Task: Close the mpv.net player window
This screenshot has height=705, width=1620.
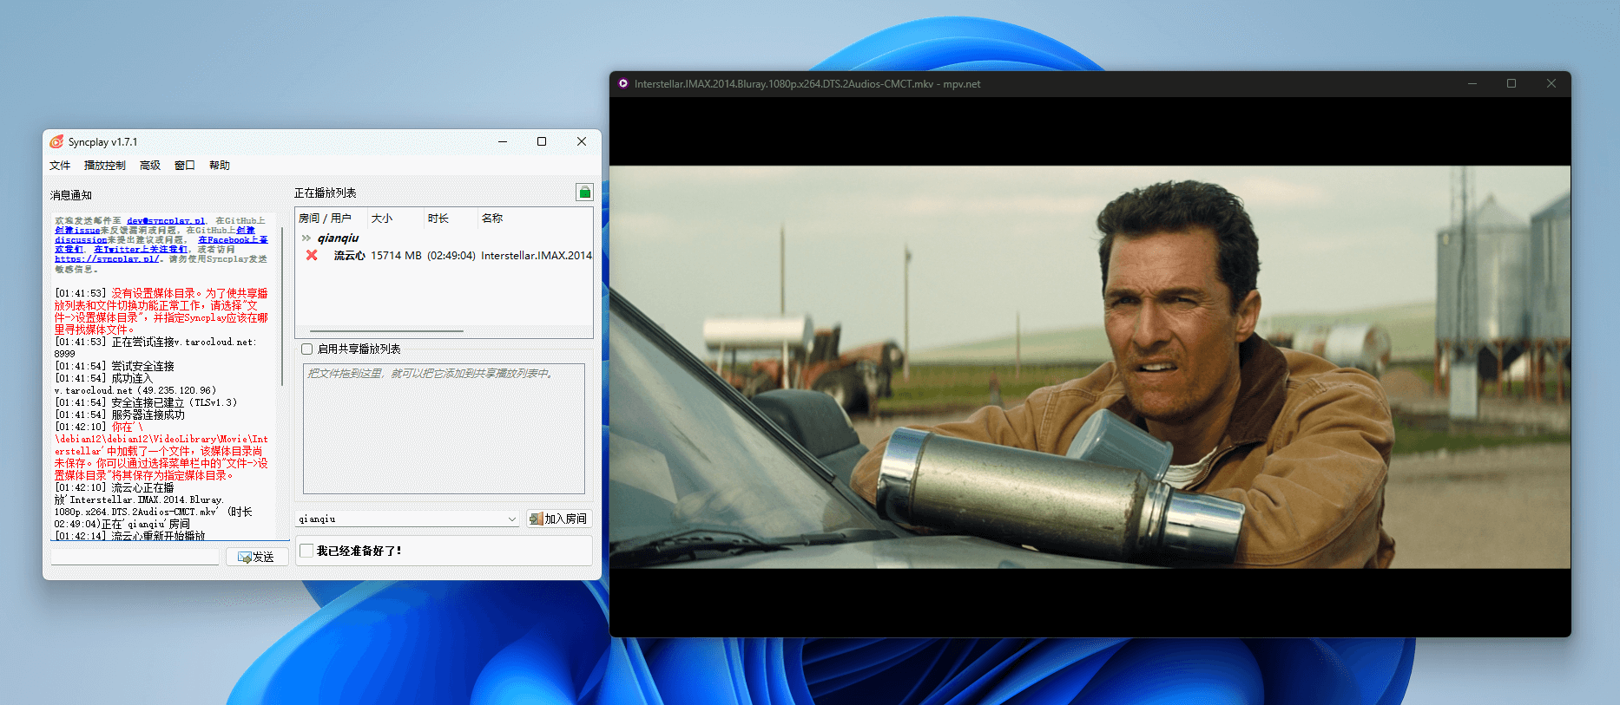Action: [x=1551, y=84]
